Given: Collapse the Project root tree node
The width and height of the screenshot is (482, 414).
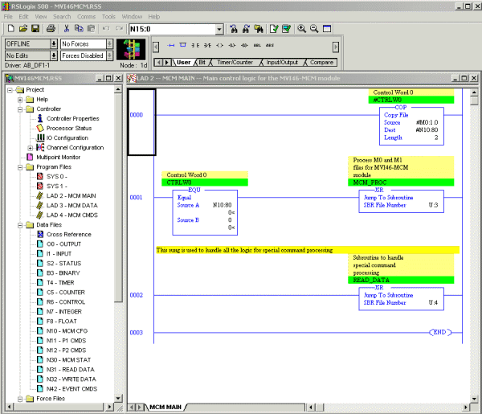Looking at the screenshot, I should [10, 90].
